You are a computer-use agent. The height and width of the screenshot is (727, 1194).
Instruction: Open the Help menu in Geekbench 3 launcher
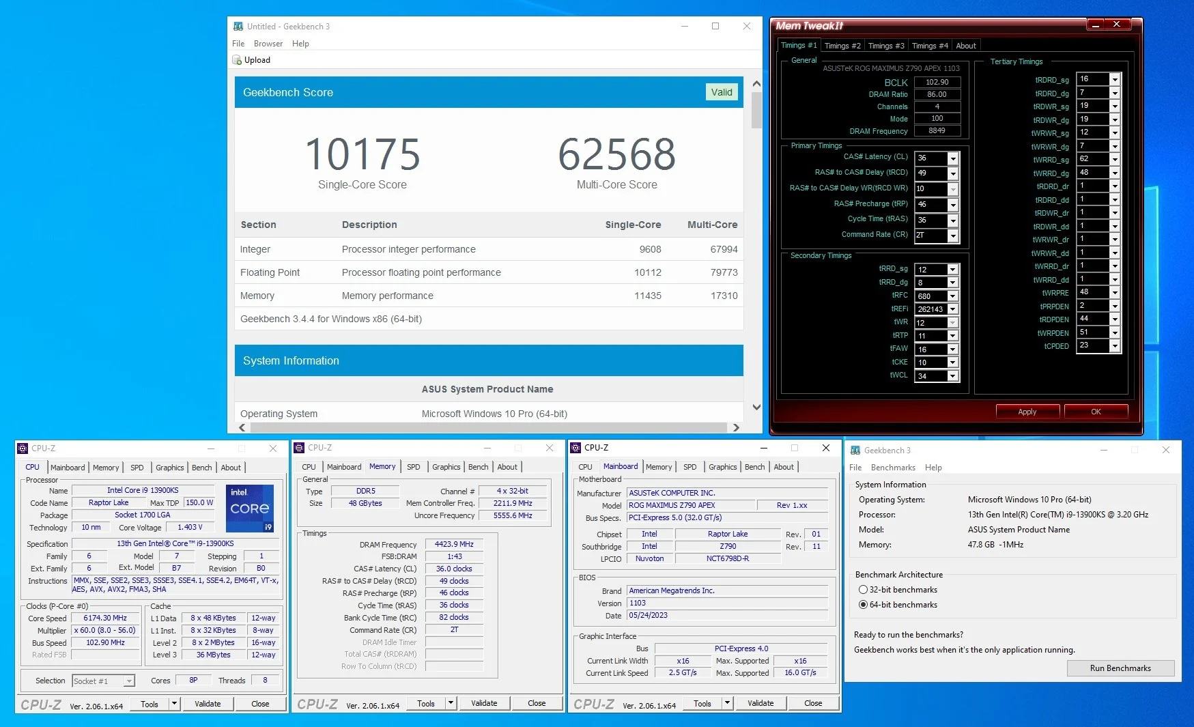point(933,468)
